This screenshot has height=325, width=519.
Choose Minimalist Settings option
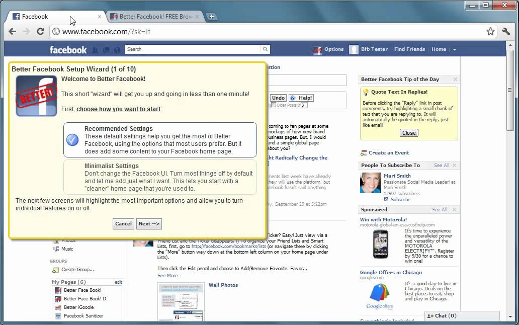click(160, 177)
